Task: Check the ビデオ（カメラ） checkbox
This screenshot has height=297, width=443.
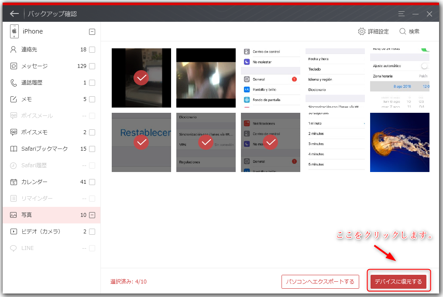Action: click(92, 232)
